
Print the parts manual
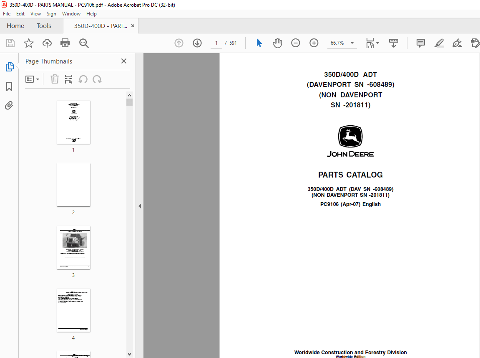click(65, 43)
